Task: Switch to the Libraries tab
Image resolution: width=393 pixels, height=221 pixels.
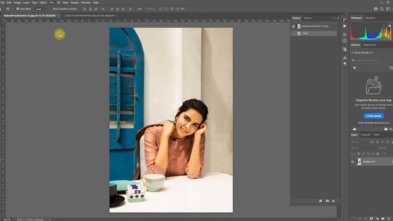Action: point(356,45)
